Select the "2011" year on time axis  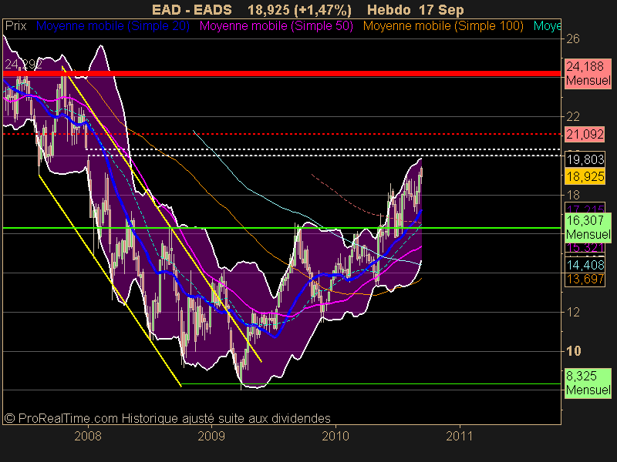point(459,436)
